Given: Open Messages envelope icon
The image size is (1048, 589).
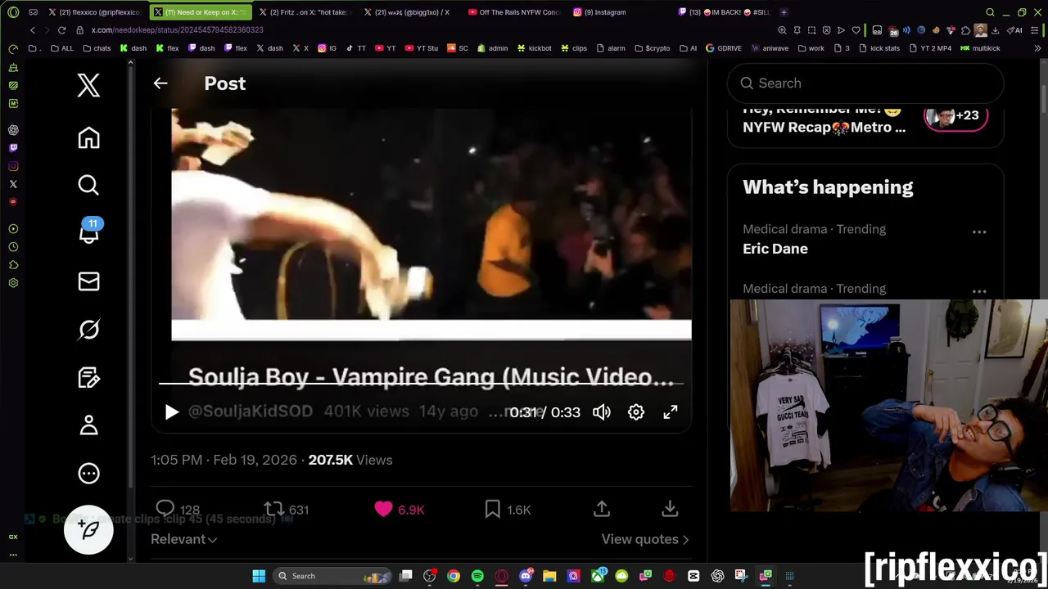Looking at the screenshot, I should point(88,281).
